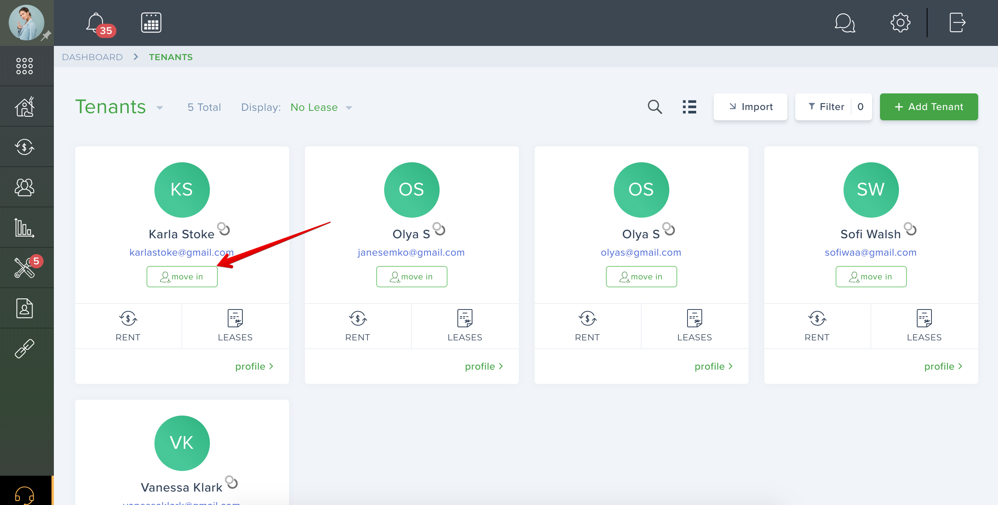The height and width of the screenshot is (505, 998).
Task: Open the accounting dollar icon in sidebar
Action: tap(25, 147)
